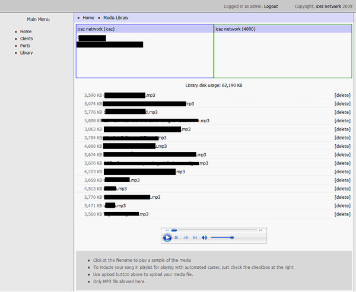Delete the 3,560 KB mp3 file

342,214
